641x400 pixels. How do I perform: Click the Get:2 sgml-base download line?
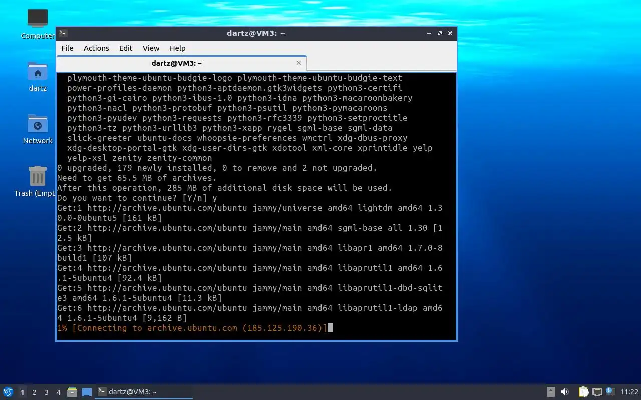pyautogui.click(x=250, y=233)
